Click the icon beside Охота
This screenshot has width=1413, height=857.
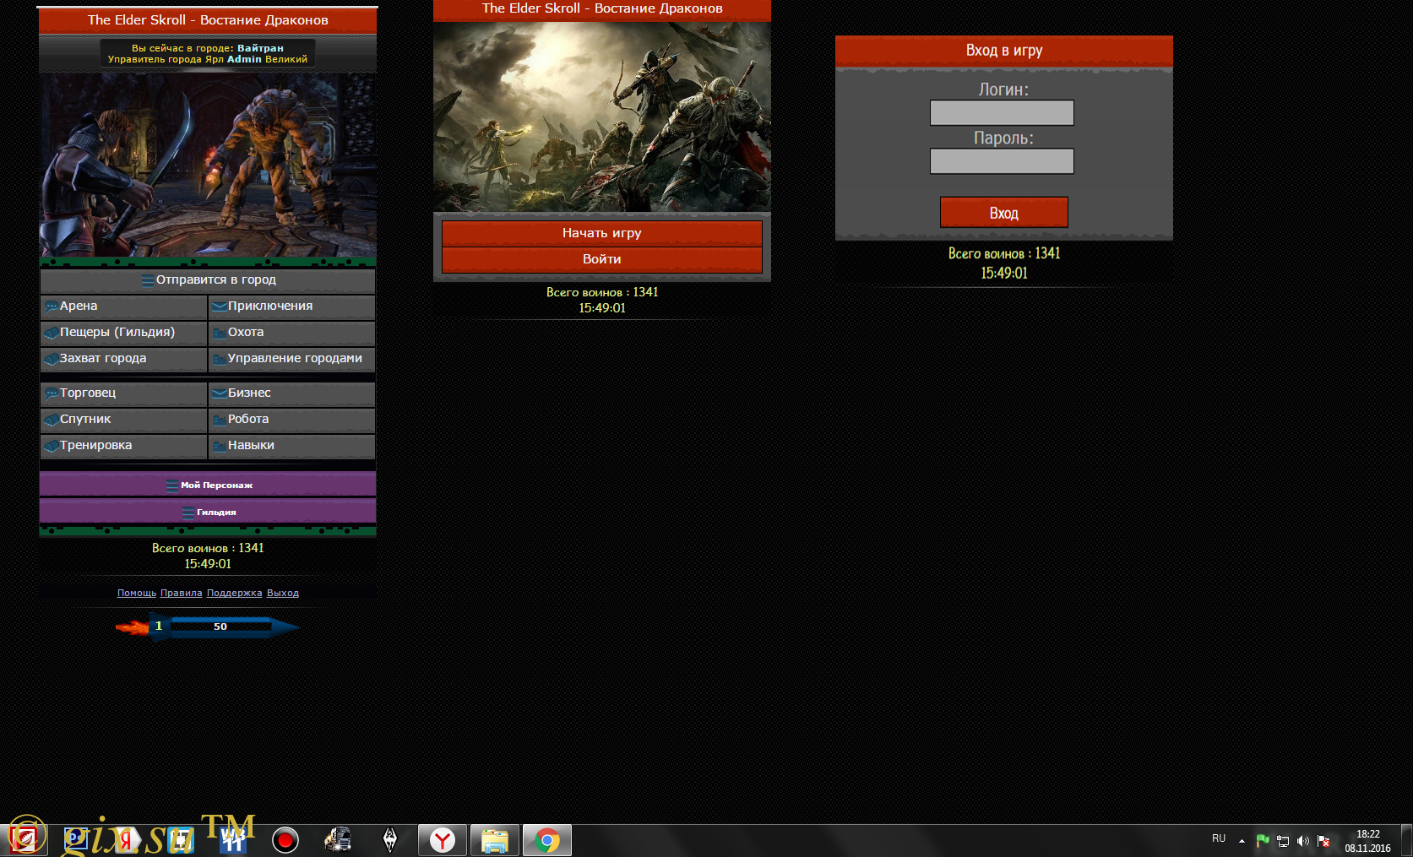point(220,334)
